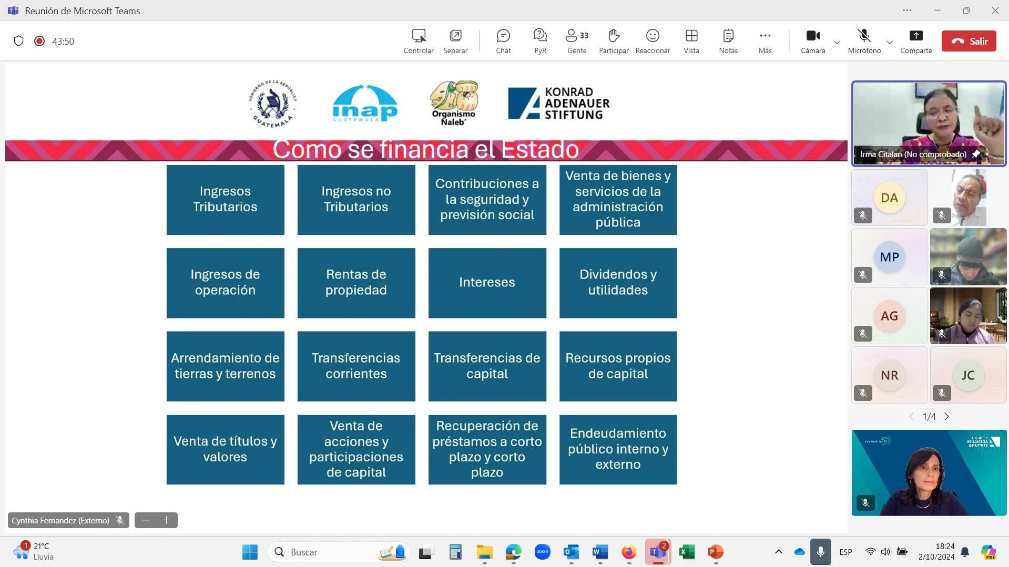Unmute with the Micrófono button

click(x=864, y=41)
